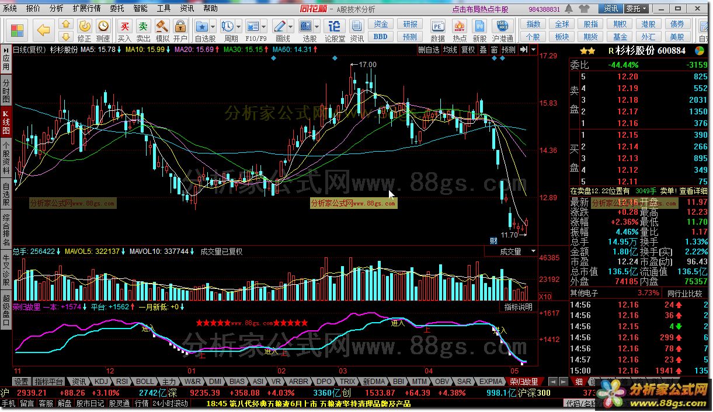Click the 指标说明 button
Image resolution: width=713 pixels, height=412 pixels.
pos(519,307)
